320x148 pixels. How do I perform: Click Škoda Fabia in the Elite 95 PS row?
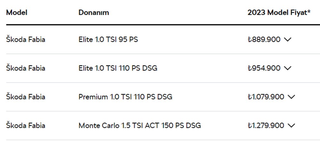point(26,40)
